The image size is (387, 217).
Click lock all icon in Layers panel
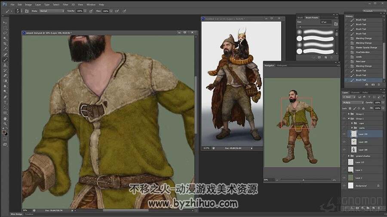[x=363, y=108]
